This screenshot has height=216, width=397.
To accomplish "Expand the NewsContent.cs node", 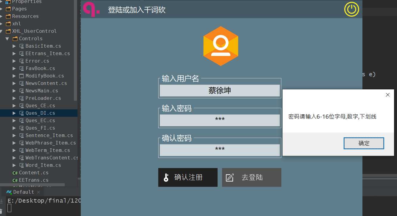I will [x=14, y=83].
